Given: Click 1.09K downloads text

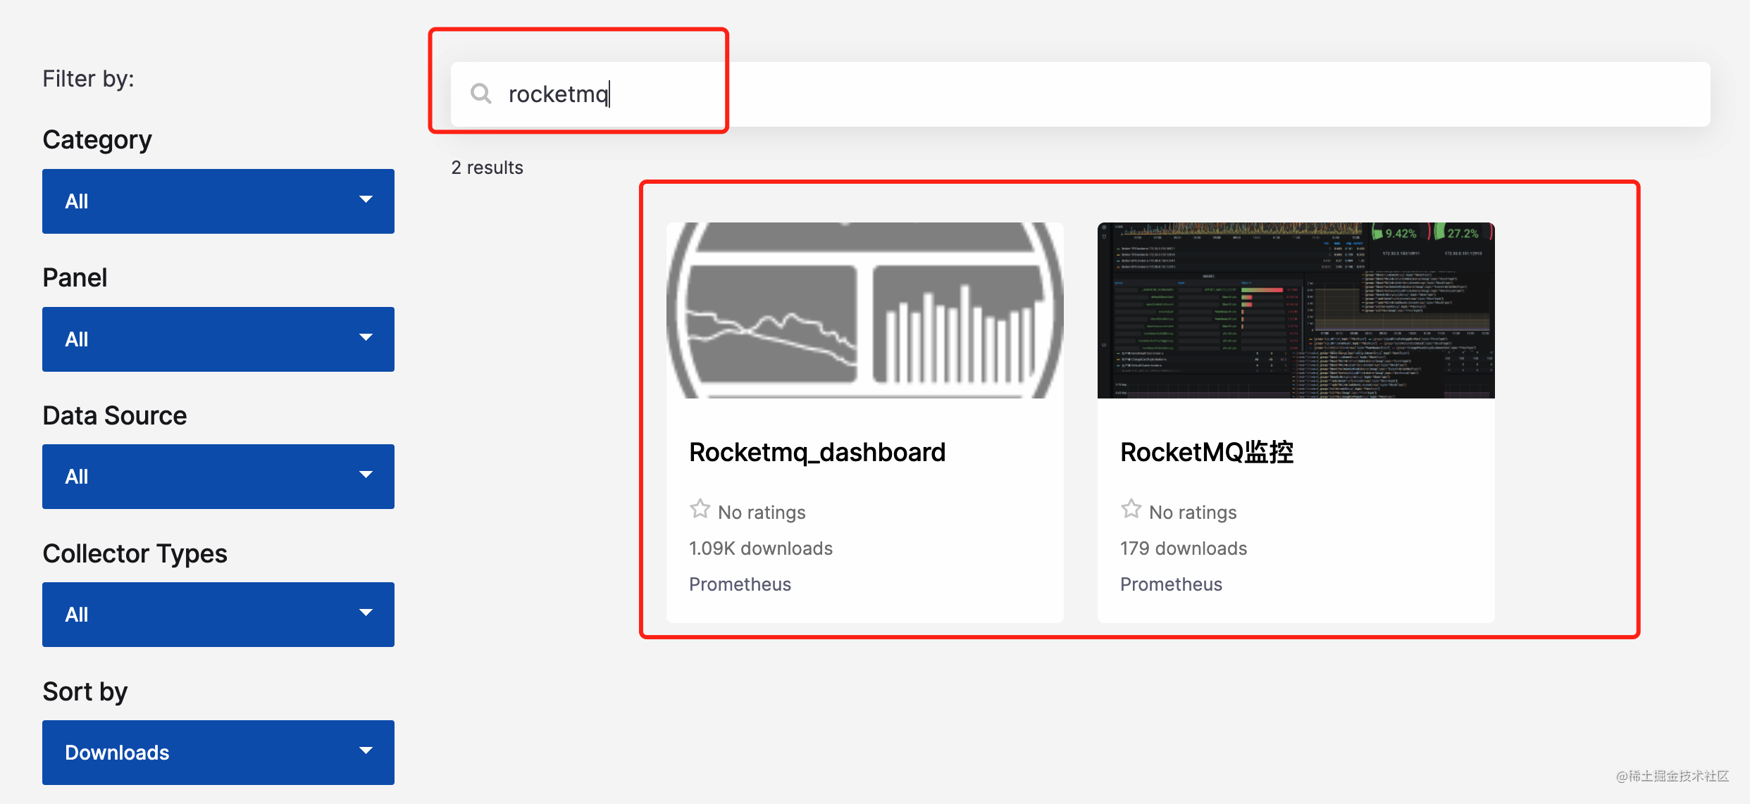Looking at the screenshot, I should [761, 548].
